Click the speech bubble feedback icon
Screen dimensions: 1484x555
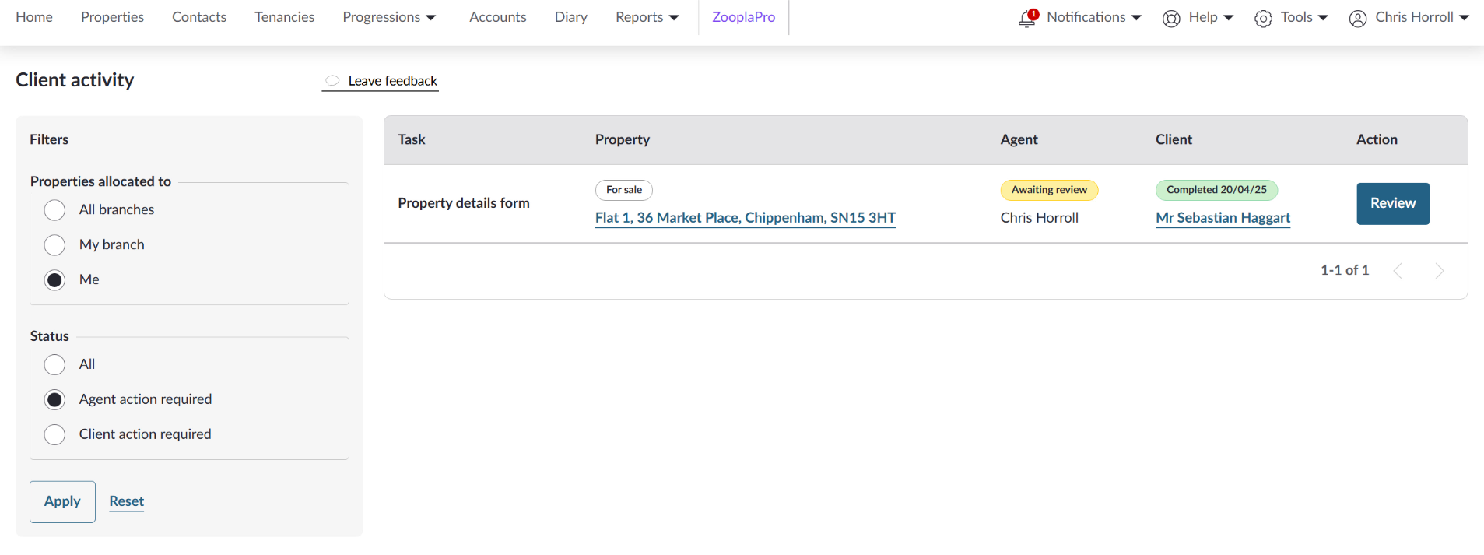point(332,81)
